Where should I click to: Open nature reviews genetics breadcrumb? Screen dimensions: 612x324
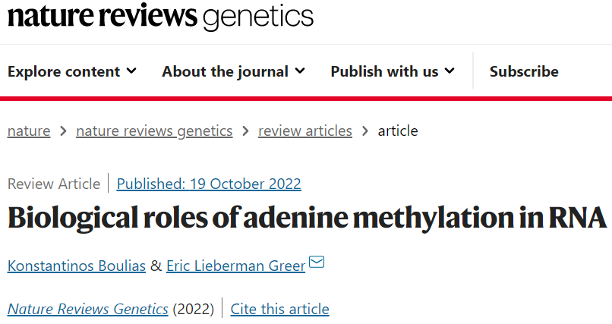pyautogui.click(x=154, y=131)
